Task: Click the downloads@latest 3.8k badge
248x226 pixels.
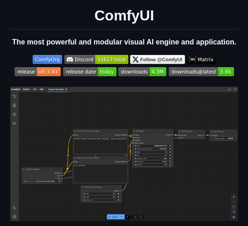Action: click(x=201, y=72)
